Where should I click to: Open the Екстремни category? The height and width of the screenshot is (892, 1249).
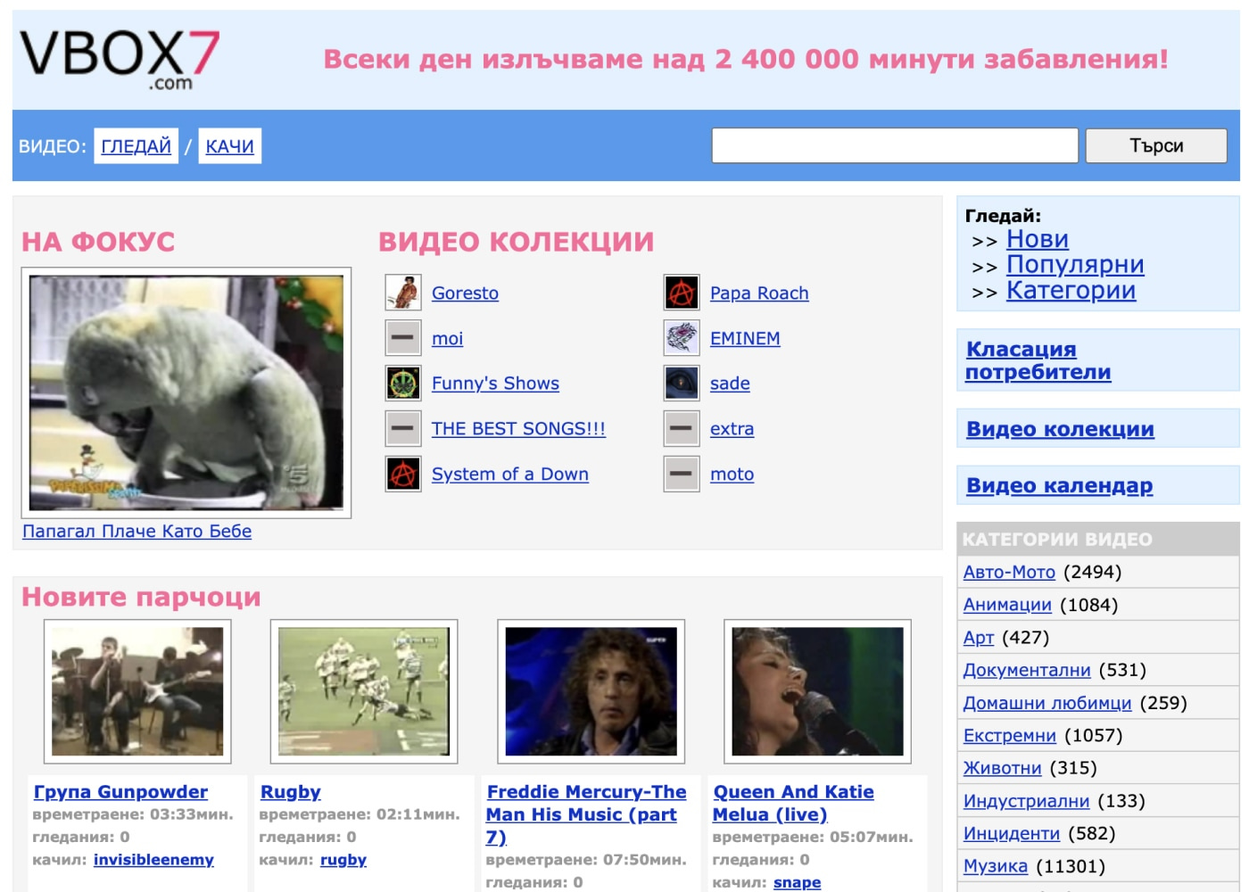point(1010,736)
